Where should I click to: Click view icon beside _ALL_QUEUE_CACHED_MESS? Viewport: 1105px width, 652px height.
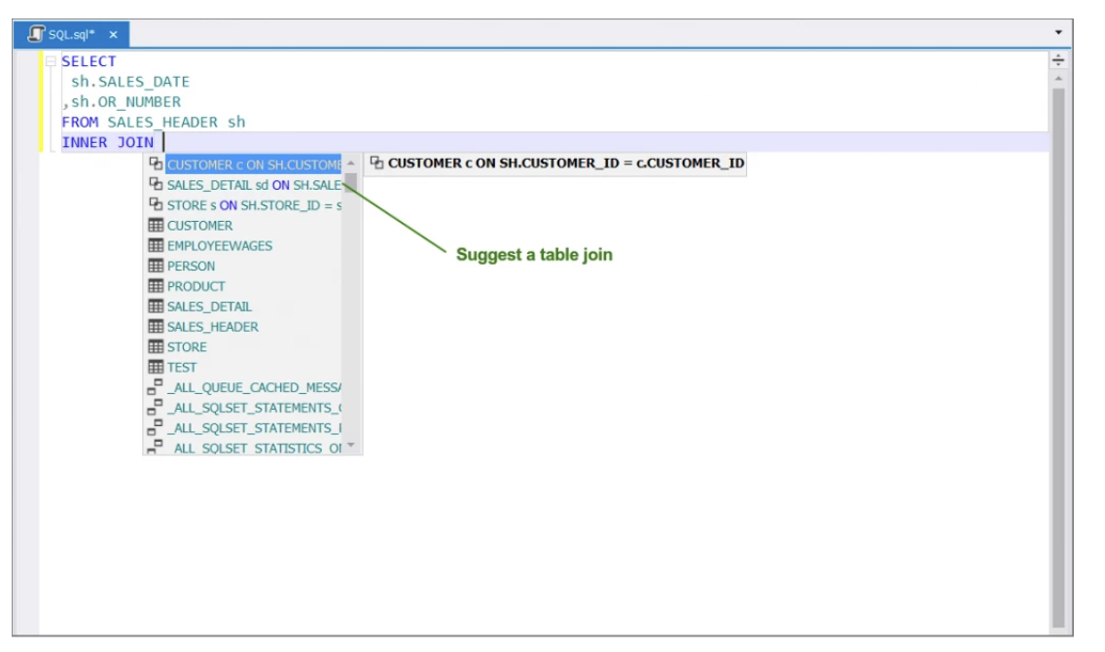[x=155, y=387]
